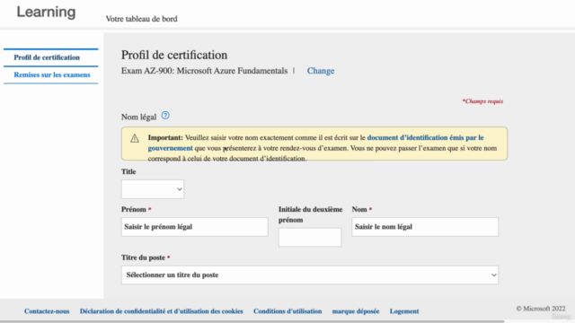Click the warning triangle icon in the Important notice
575x323 pixels.
tap(135, 138)
